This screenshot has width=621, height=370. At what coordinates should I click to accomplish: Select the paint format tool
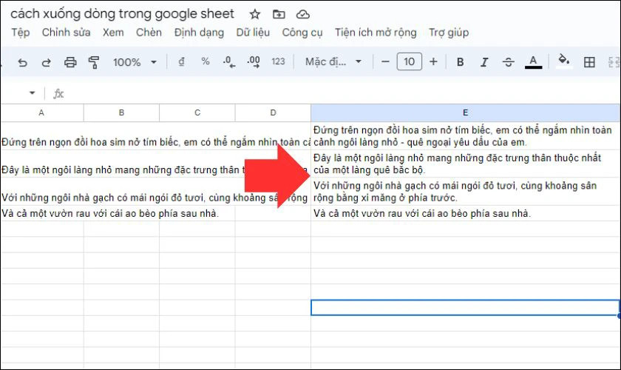coord(94,62)
